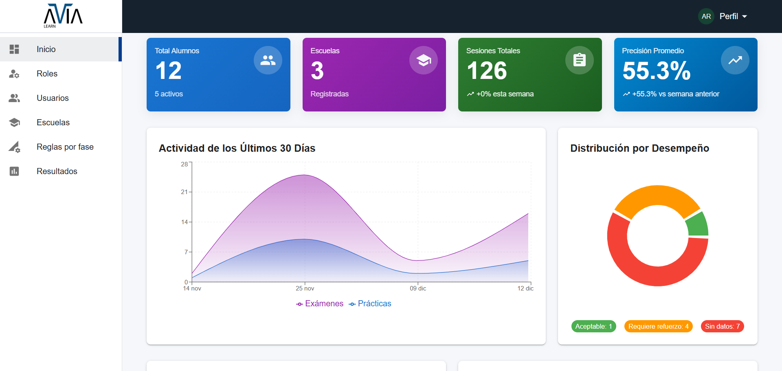Open the Usuarios menu item

coord(53,98)
